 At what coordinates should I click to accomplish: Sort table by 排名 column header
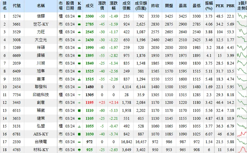click(x=5, y=6)
